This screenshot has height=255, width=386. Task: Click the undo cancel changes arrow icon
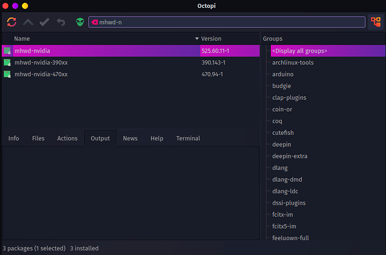point(61,22)
